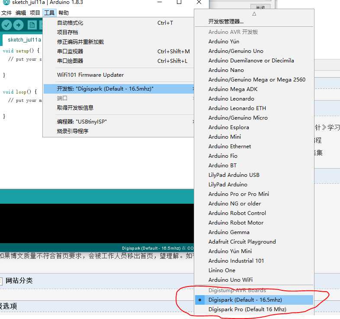Viewport: 340px width, 319px height.
Task: Pick Linino One
Action: click(254, 270)
